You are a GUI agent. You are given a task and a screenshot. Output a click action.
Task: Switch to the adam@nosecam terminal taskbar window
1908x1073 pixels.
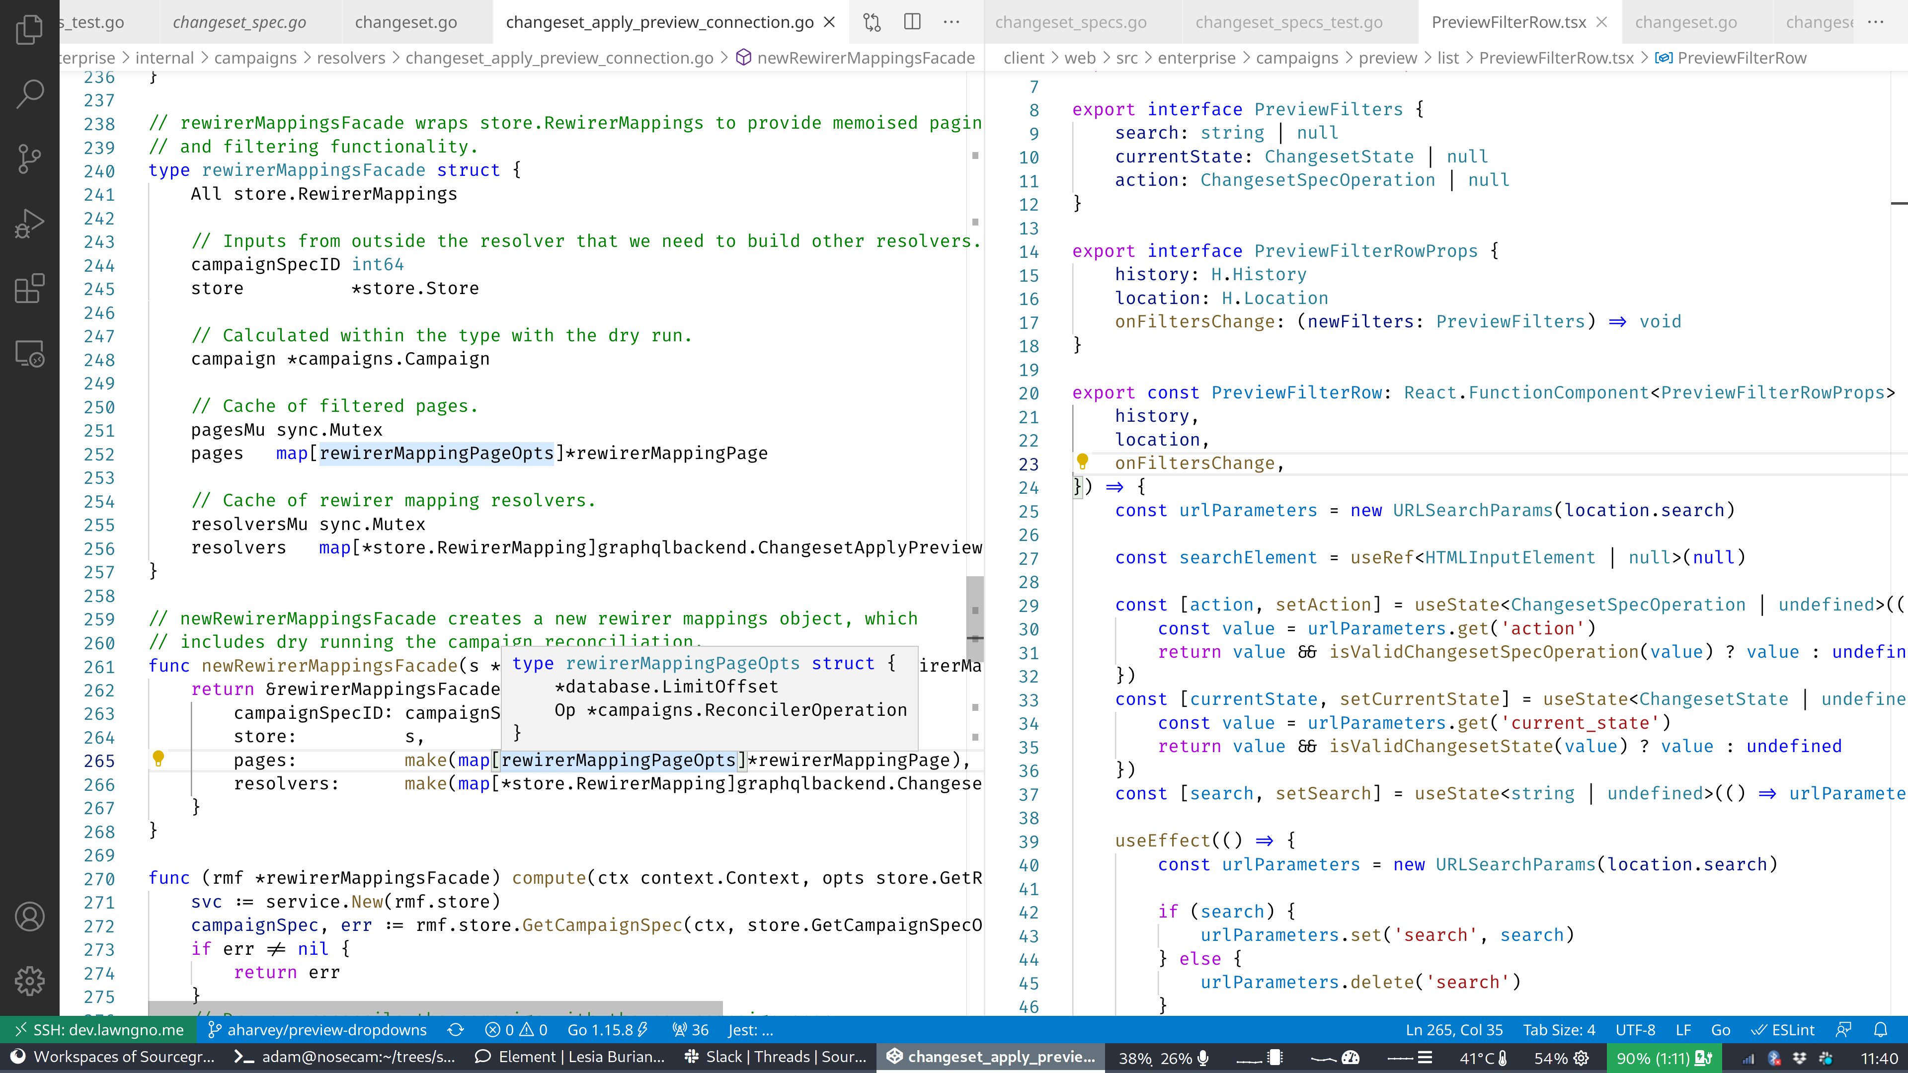click(x=344, y=1058)
